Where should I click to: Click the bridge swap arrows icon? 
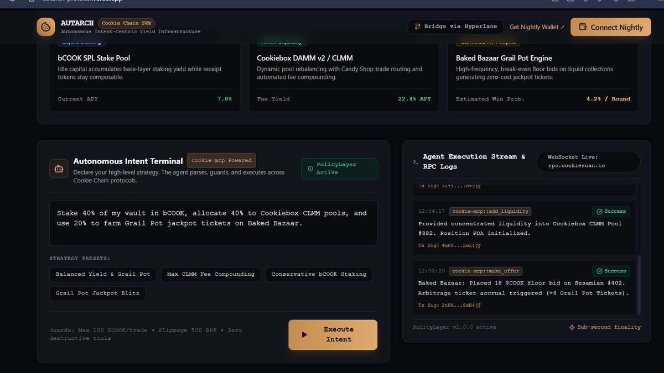[418, 27]
